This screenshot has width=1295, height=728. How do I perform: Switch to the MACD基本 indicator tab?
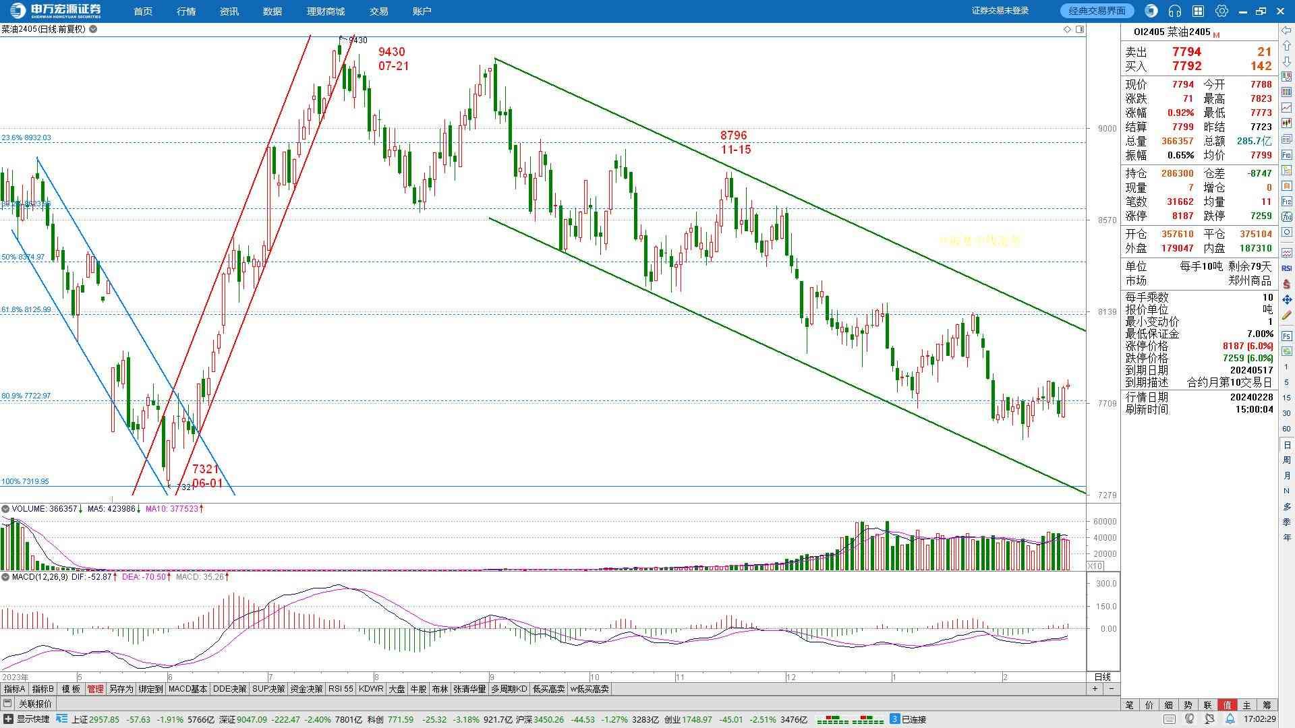coord(188,689)
